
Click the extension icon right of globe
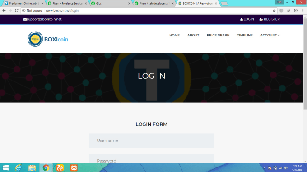pos(288,10)
